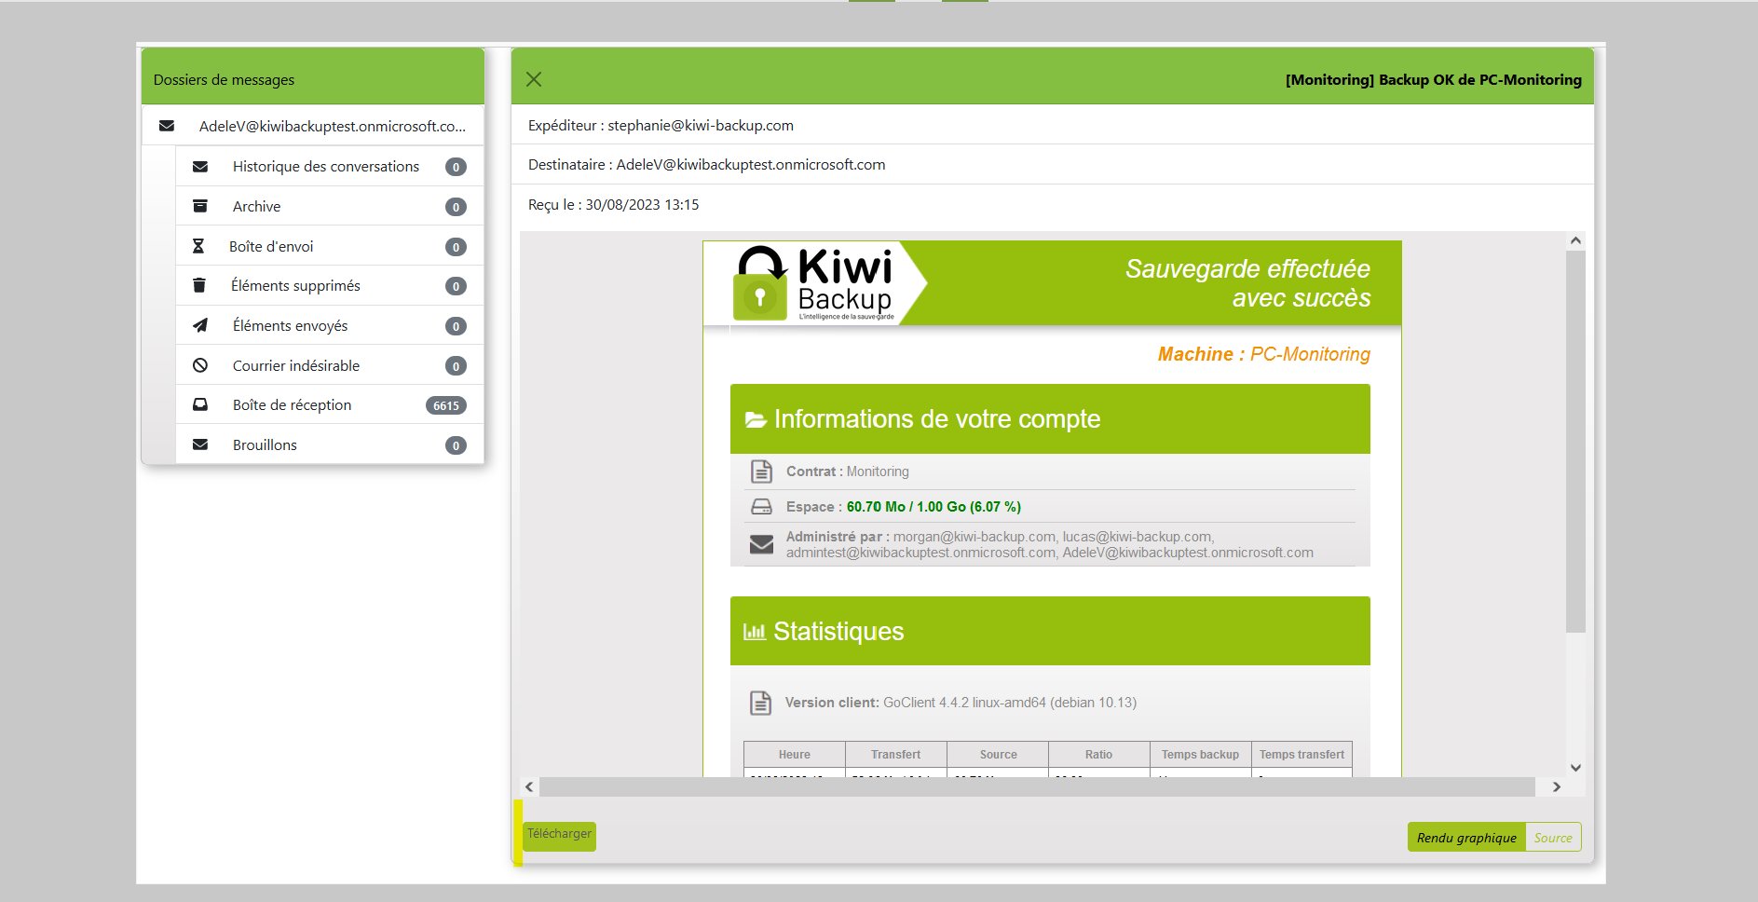Click the vertical scrollbar thumb in the email view
The height and width of the screenshot is (902, 1758).
1575,442
